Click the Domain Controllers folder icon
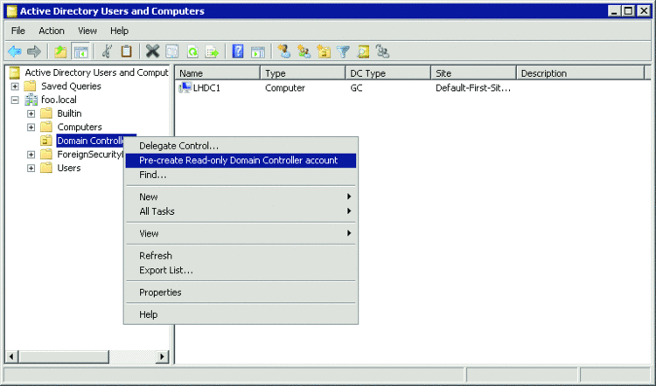 coord(46,141)
